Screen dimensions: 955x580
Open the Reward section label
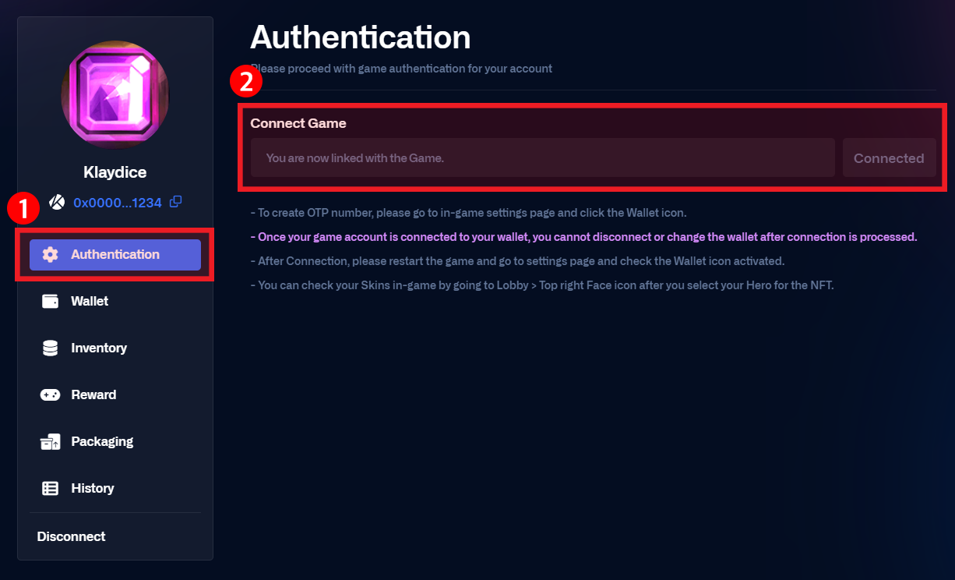point(93,395)
